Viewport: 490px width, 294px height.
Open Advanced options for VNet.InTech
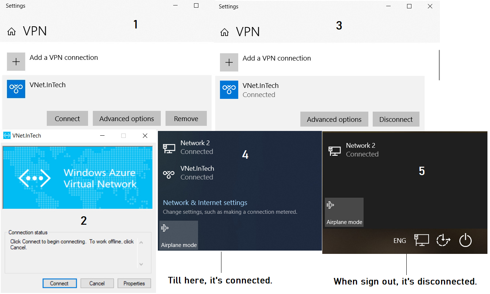pos(126,118)
